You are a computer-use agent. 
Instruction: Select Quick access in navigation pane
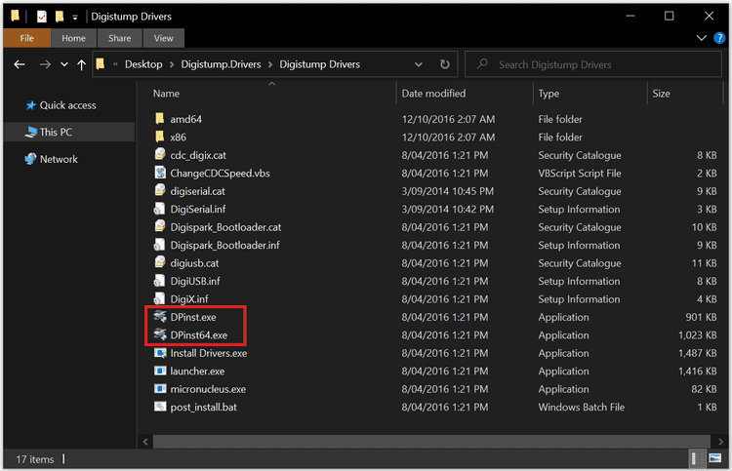coord(67,105)
